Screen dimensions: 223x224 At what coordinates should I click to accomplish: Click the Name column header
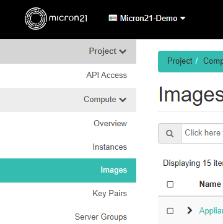coord(210,184)
